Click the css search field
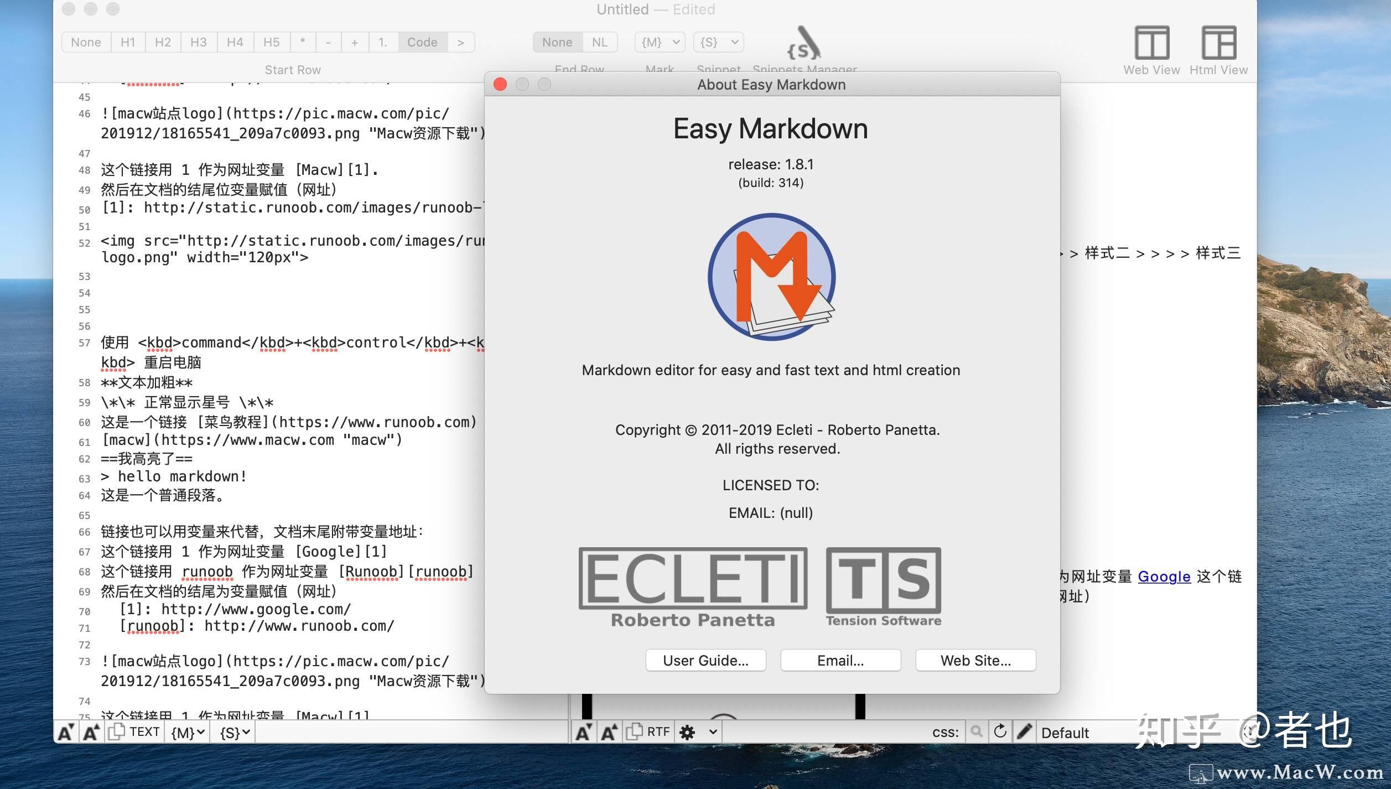Viewport: 1391px width, 789px height. [978, 731]
